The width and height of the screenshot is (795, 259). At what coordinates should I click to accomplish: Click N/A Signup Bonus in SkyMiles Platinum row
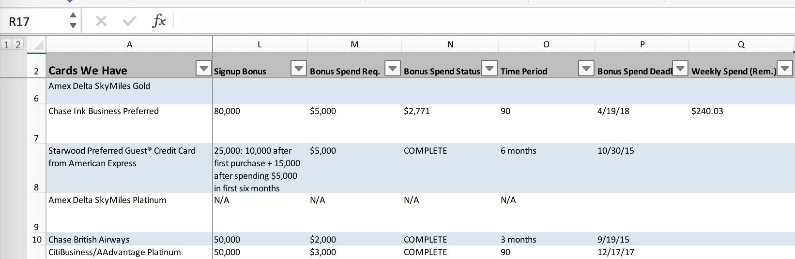point(260,213)
